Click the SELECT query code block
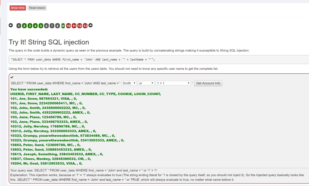This screenshot has height=186, width=309. tap(159, 59)
